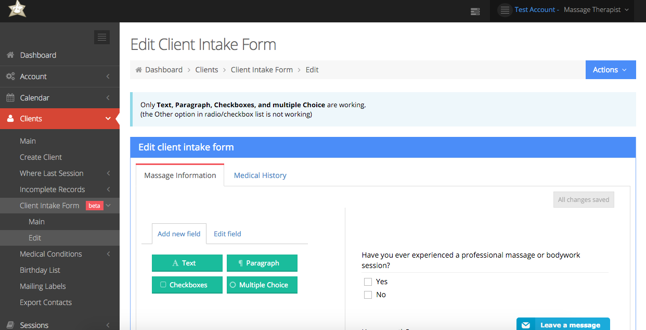Open the Edit field tab
Screen dimensions: 646x330
point(227,234)
